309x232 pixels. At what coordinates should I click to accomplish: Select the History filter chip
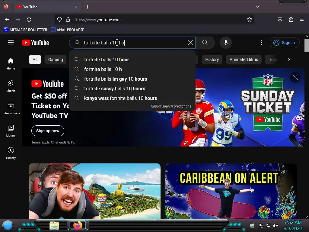(x=212, y=60)
